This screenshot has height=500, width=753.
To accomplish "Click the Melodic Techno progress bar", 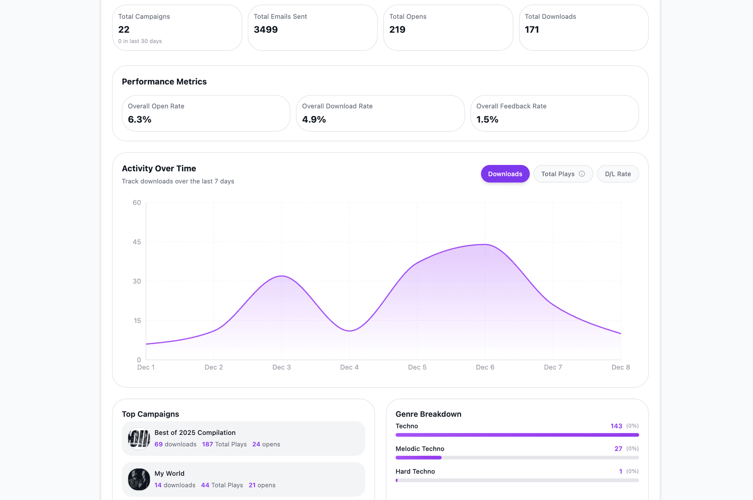I will 517,457.
